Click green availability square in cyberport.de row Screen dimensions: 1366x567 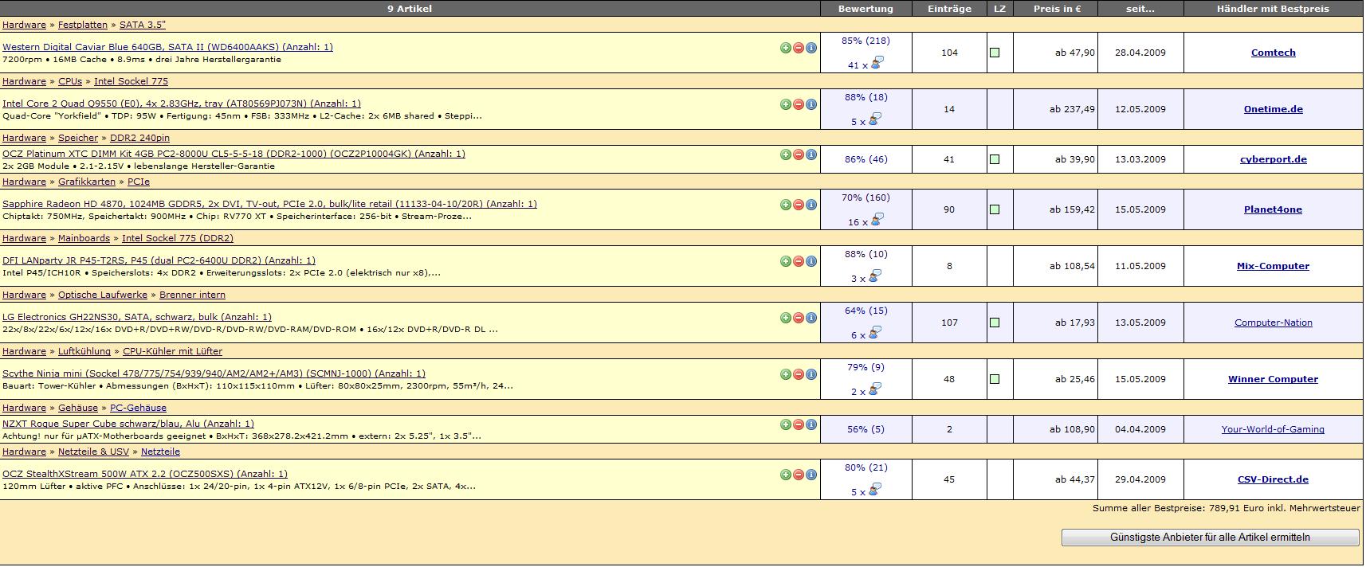click(x=994, y=159)
